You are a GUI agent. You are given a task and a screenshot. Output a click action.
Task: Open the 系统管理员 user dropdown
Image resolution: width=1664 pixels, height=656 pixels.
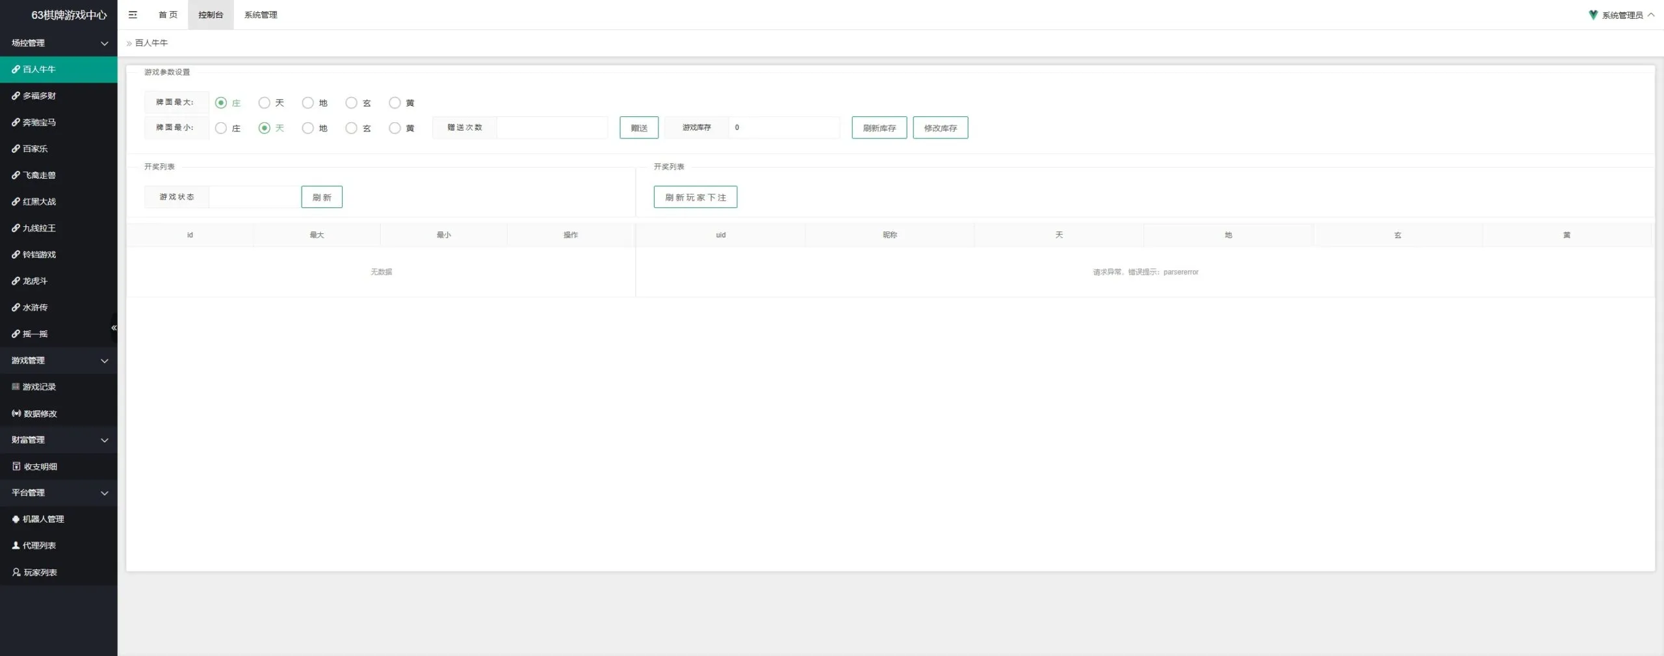(1622, 15)
